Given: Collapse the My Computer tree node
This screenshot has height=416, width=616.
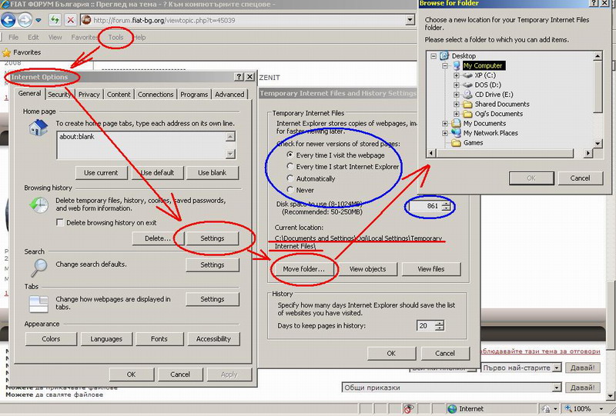Looking at the screenshot, I should pyautogui.click(x=445, y=65).
